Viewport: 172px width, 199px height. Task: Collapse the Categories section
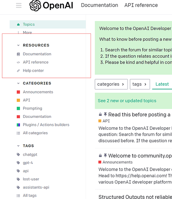click(x=18, y=83)
